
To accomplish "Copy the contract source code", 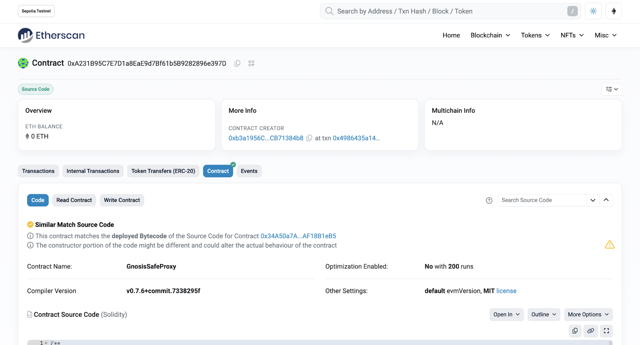I will pos(575,331).
